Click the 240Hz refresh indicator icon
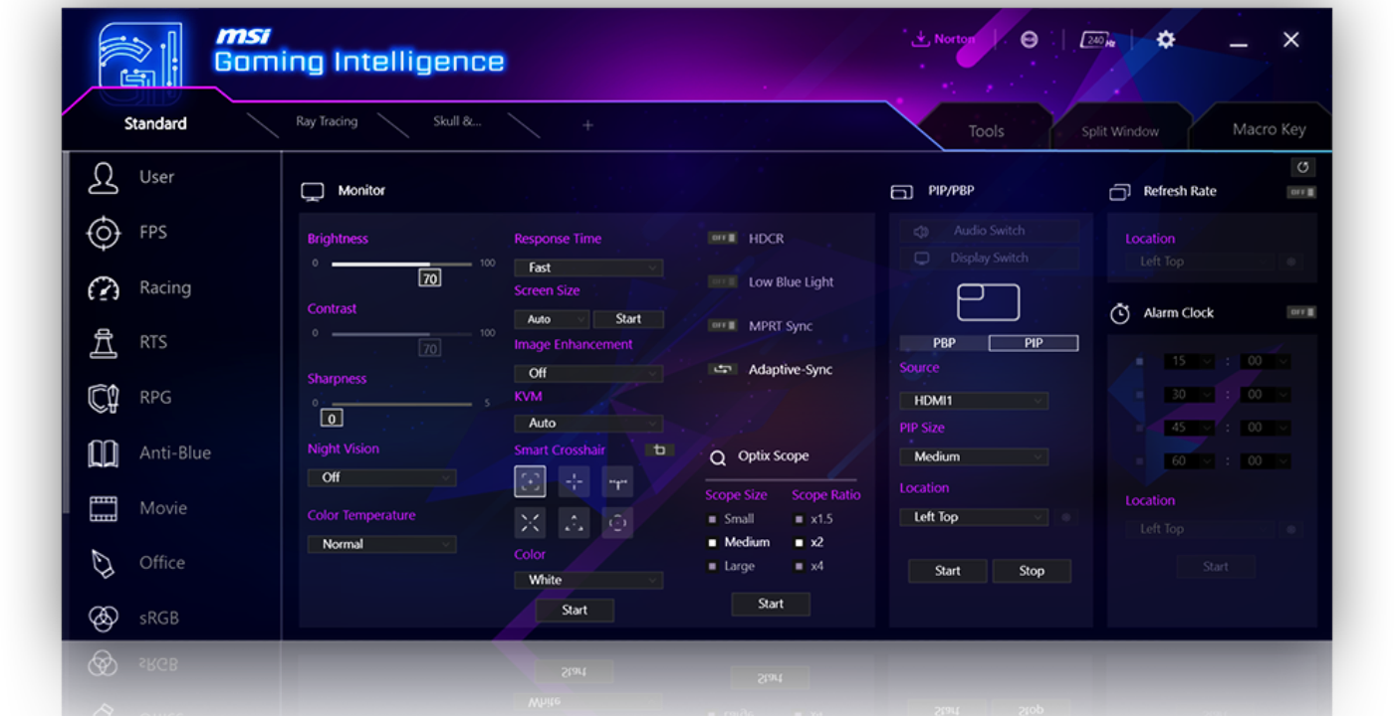 [x=1097, y=40]
